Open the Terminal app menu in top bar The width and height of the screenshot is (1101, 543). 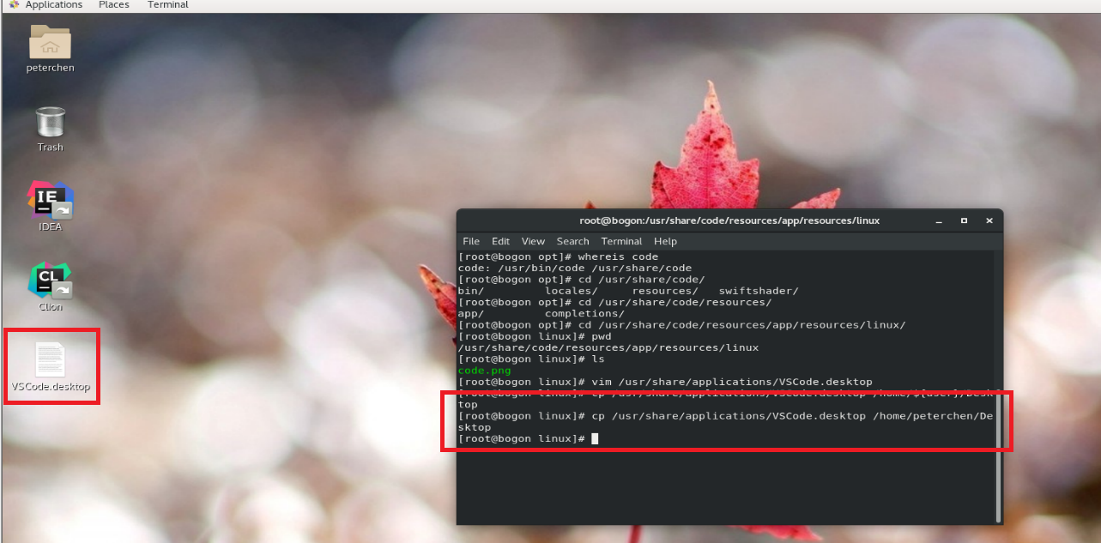(x=167, y=5)
